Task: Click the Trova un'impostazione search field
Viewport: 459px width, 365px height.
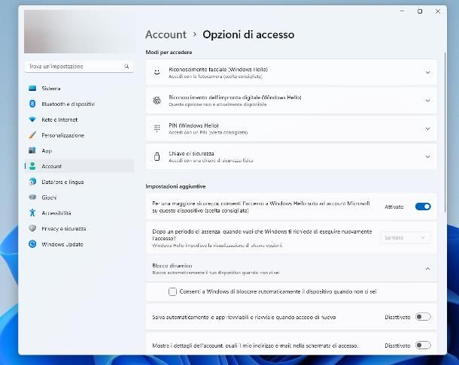Action: [x=79, y=66]
